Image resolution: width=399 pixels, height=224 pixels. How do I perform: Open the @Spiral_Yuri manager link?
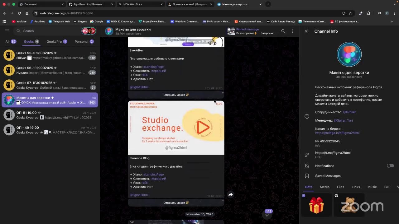click(343, 120)
